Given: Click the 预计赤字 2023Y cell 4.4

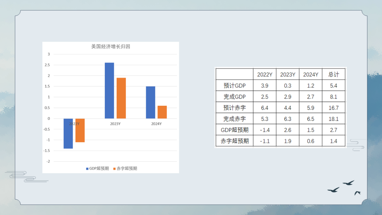Looking at the screenshot, I should point(288,108).
